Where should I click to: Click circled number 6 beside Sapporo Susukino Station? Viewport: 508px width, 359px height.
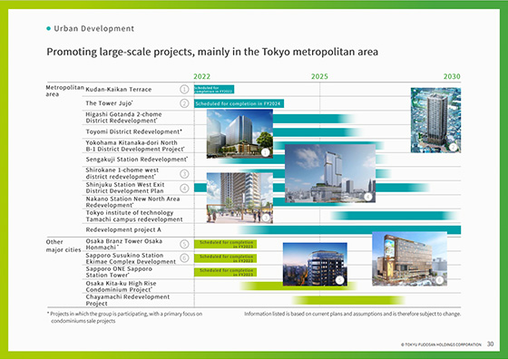click(x=184, y=258)
